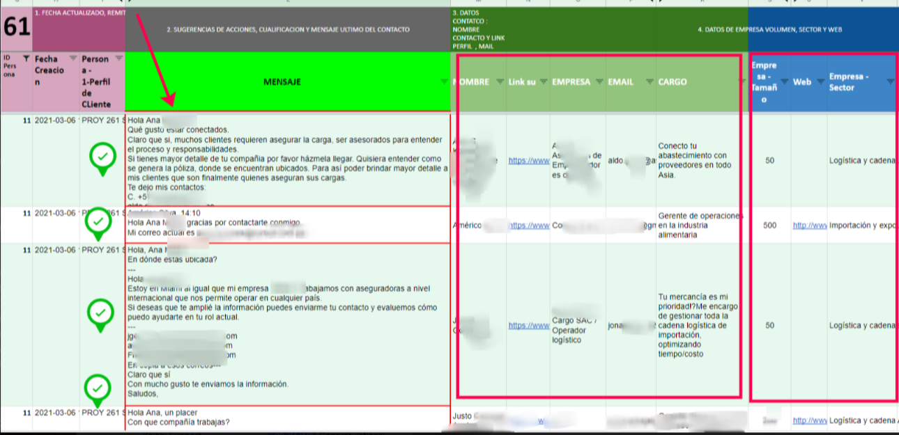This screenshot has height=435, width=899.
Task: Open the http://www web link beside 500
Action: [809, 226]
